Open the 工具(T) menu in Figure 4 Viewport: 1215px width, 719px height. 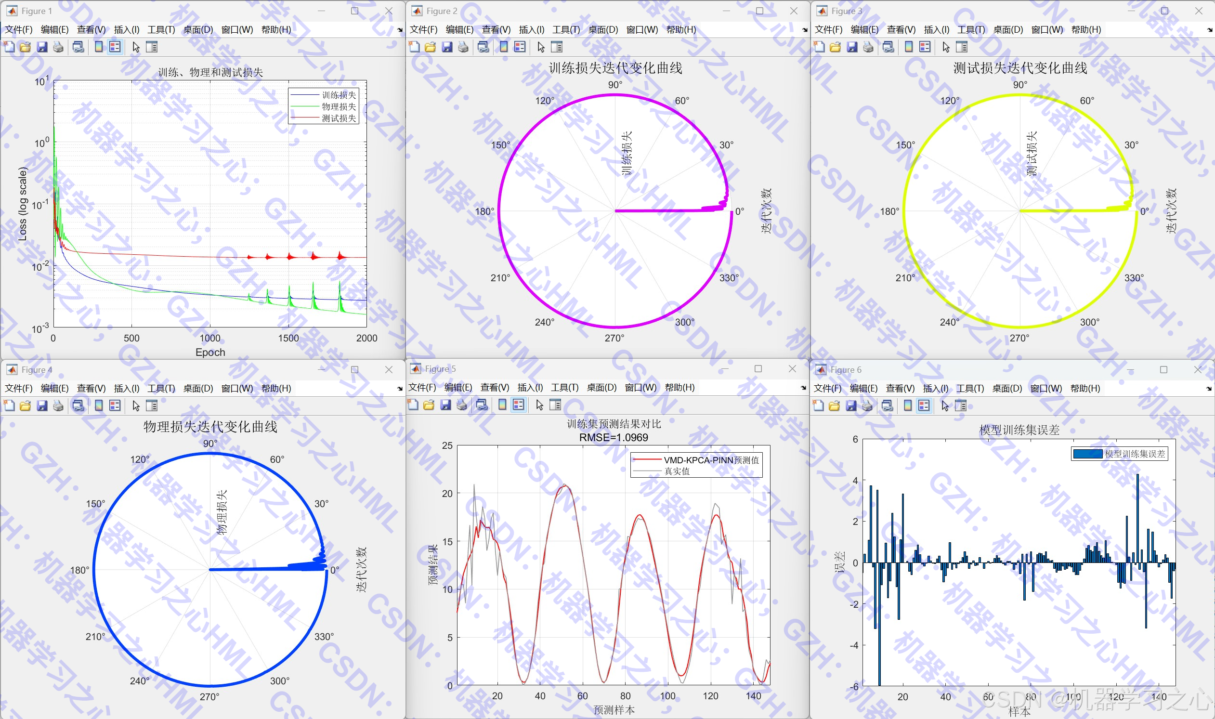pyautogui.click(x=161, y=388)
